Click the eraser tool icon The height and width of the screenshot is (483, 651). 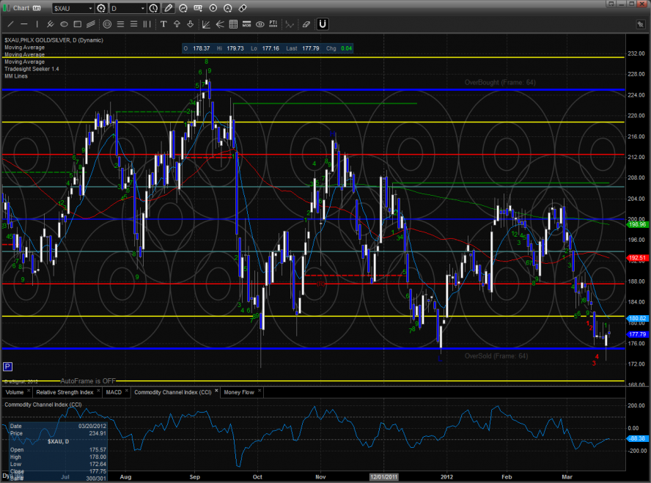pyautogui.click(x=306, y=23)
